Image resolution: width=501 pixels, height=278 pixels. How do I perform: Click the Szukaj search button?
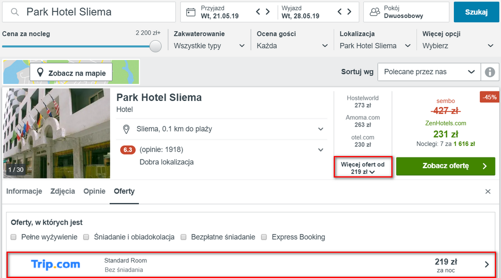[476, 12]
